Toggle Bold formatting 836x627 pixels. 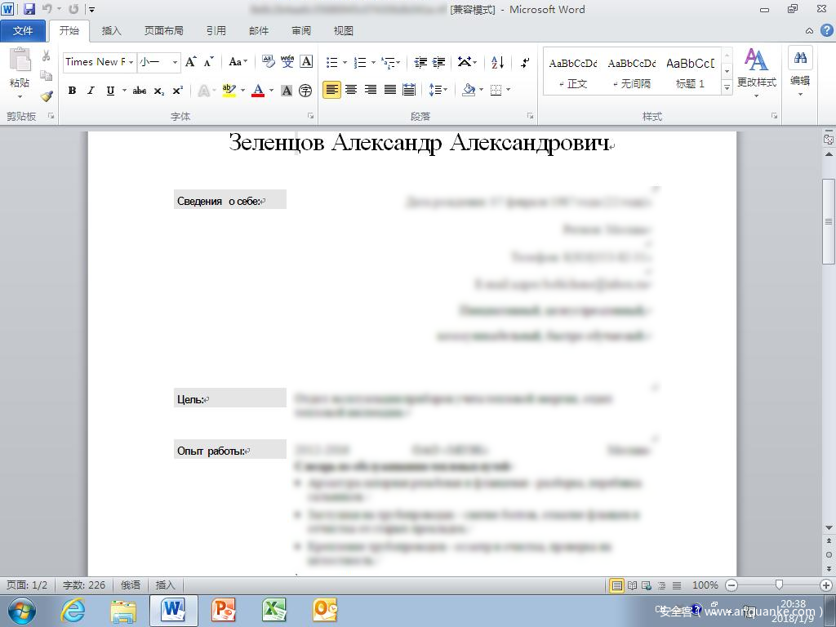(x=72, y=91)
